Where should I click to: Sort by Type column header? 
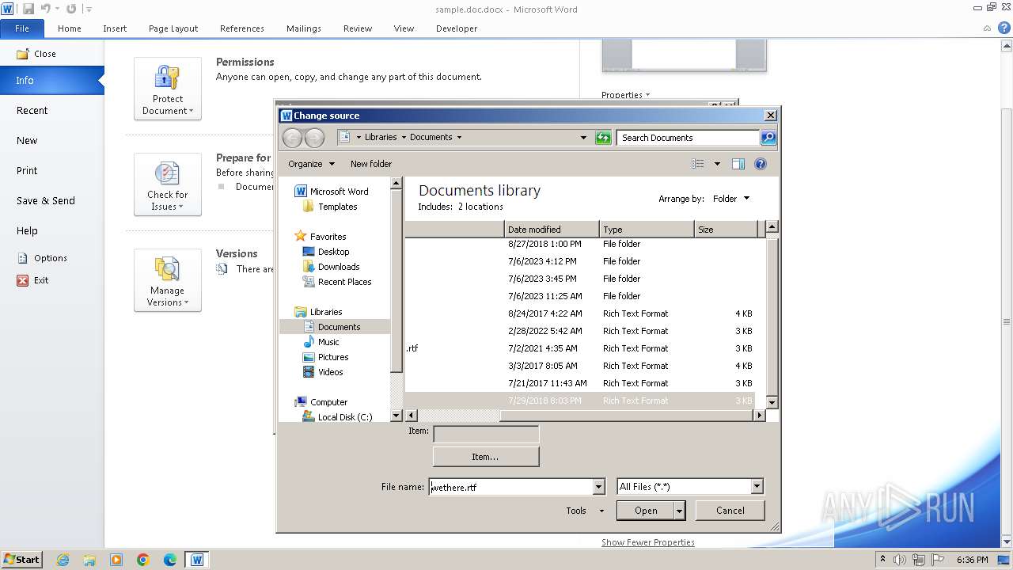pyautogui.click(x=647, y=230)
